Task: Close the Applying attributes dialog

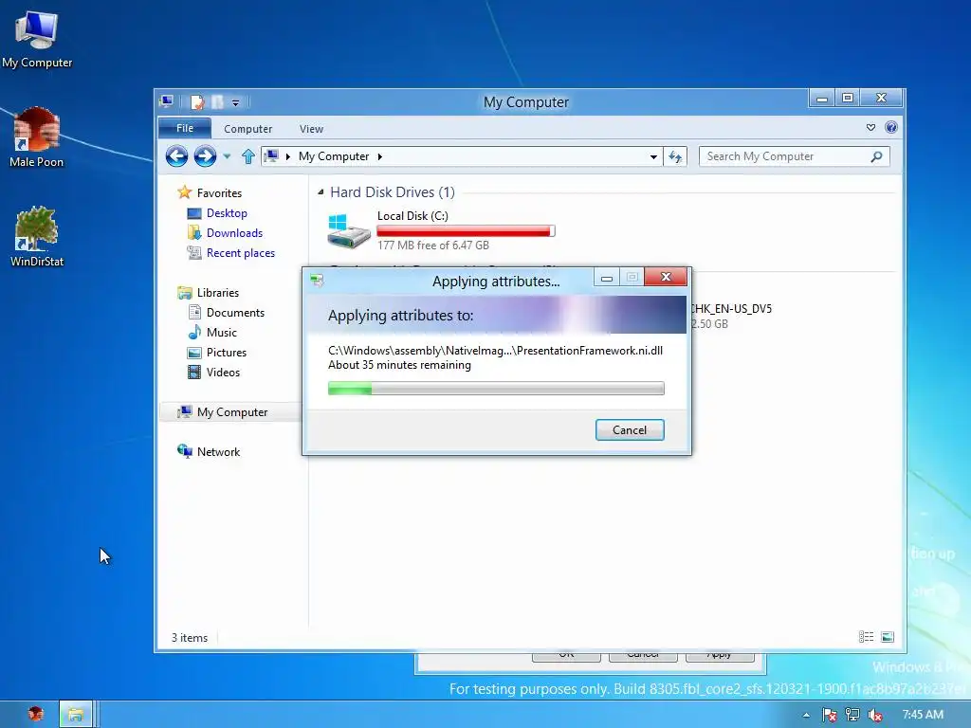Action: click(666, 277)
